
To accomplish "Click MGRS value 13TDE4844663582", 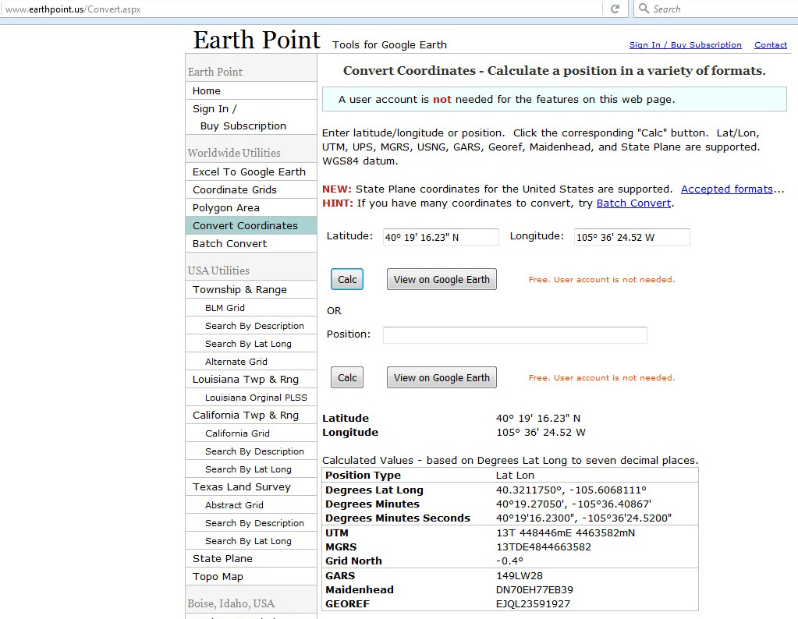I will (544, 547).
